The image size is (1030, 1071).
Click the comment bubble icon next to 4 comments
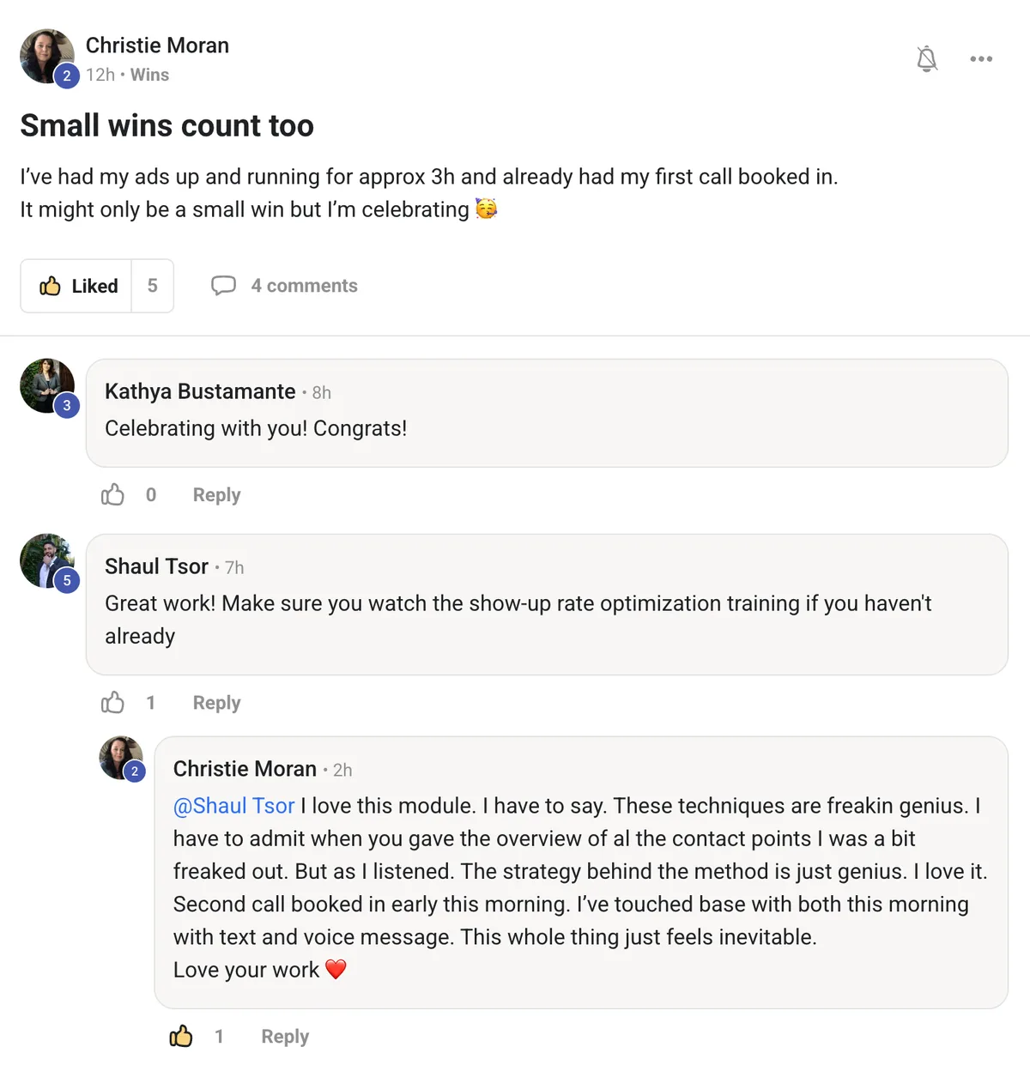coord(224,285)
